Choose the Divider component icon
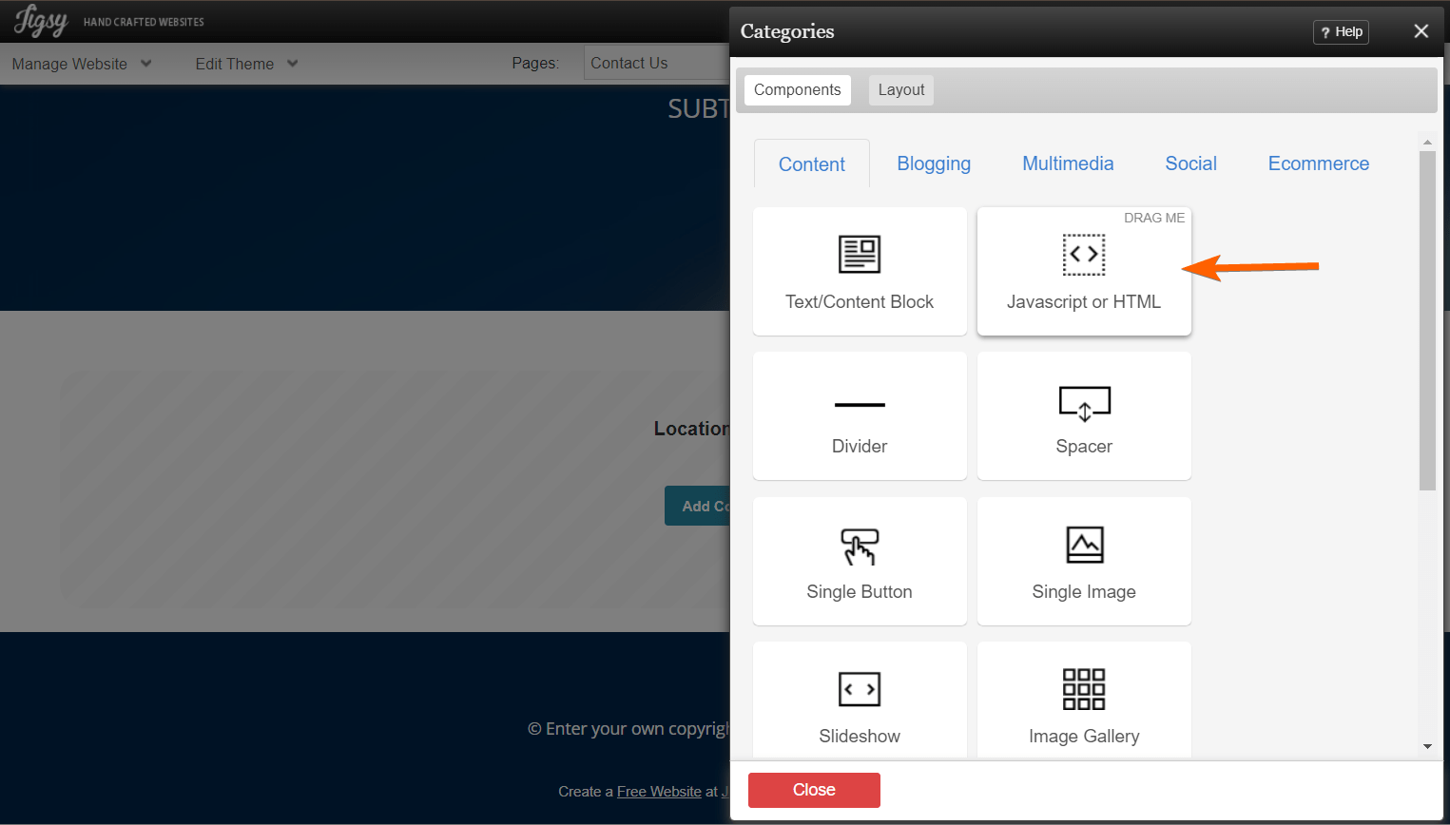Image resolution: width=1450 pixels, height=825 pixels. 859,403
